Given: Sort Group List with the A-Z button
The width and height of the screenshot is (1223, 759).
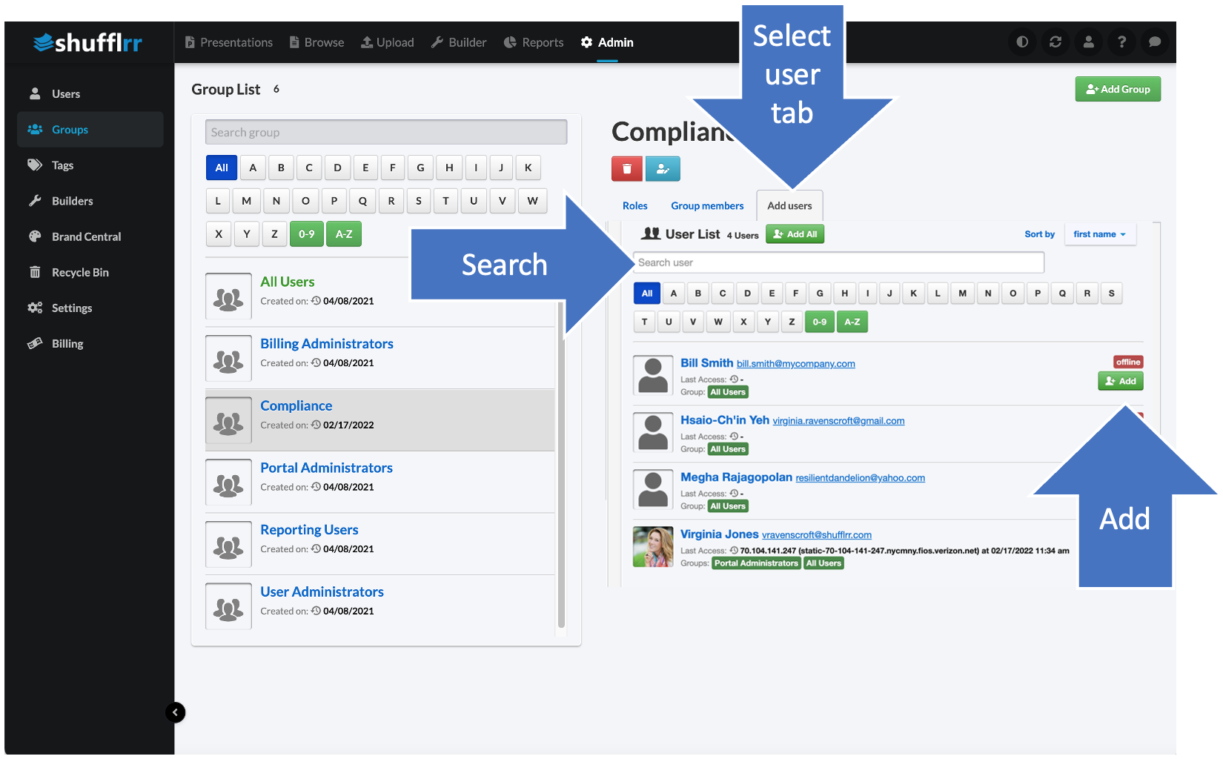Looking at the screenshot, I should [x=344, y=234].
